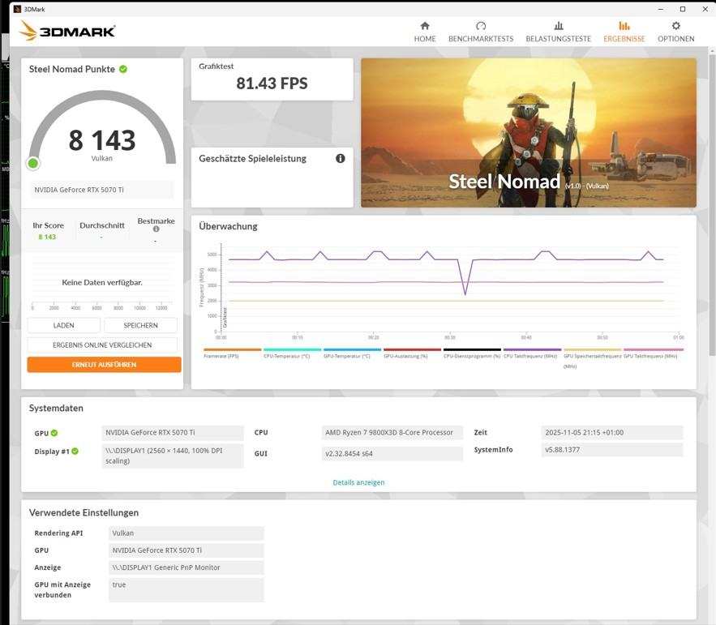Click NVIDIA GeForce RTX 5070 Ti under gauge
Image resolution: width=716 pixels, height=625 pixels.
(x=102, y=190)
